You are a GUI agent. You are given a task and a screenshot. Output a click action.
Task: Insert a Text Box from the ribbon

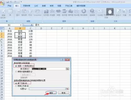100,13
